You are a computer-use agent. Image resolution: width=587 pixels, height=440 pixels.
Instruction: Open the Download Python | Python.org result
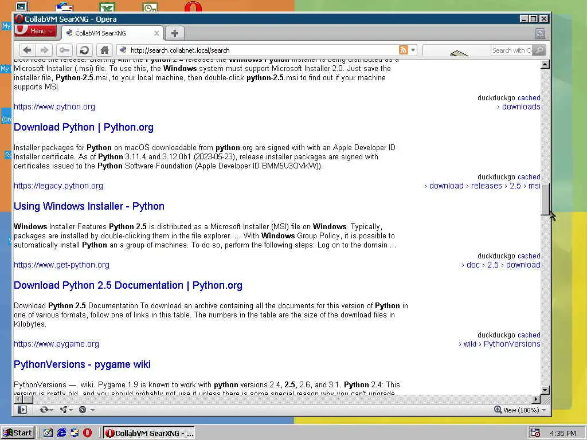(84, 127)
